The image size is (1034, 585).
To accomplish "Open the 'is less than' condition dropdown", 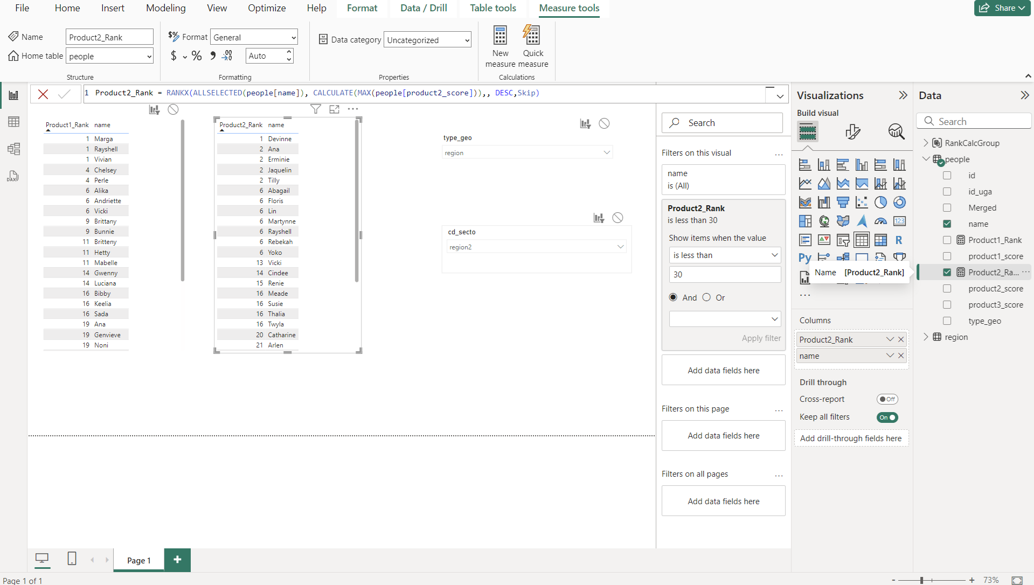I will (725, 255).
